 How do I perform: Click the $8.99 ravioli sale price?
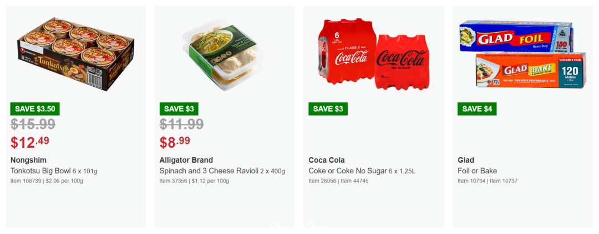(x=175, y=143)
